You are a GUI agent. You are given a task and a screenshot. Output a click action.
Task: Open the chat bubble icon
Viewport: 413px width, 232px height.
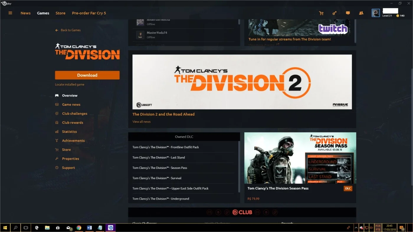(348, 13)
